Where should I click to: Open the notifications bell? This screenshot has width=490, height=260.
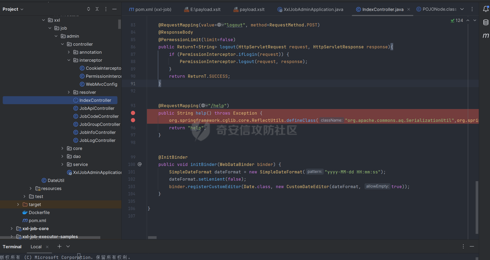click(x=485, y=9)
